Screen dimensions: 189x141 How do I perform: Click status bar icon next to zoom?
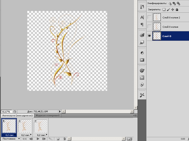tap(15, 112)
